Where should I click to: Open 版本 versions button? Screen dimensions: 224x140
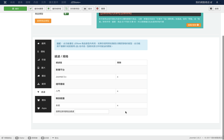(x=88, y=9)
